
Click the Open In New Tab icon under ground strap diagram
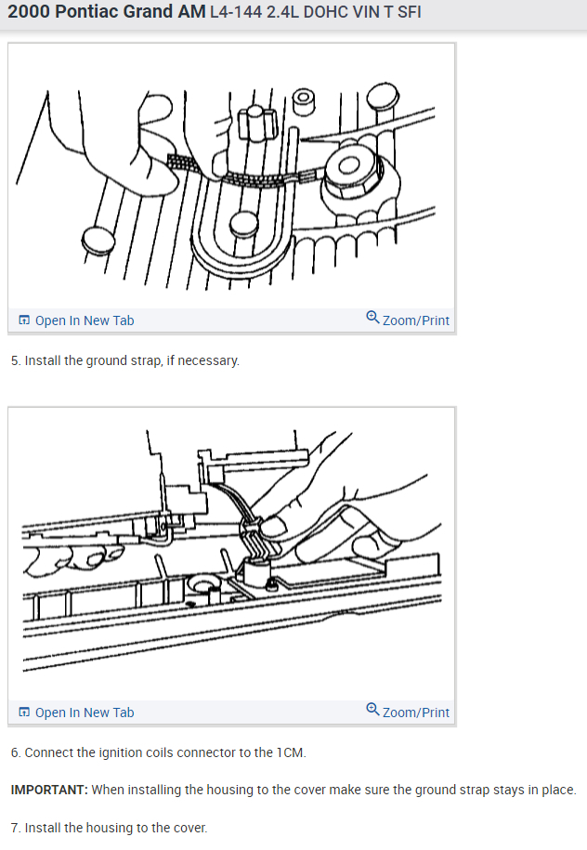24,320
